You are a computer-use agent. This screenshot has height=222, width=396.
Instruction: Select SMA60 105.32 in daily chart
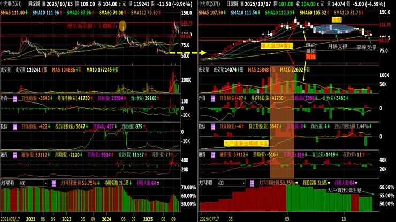click(314, 12)
